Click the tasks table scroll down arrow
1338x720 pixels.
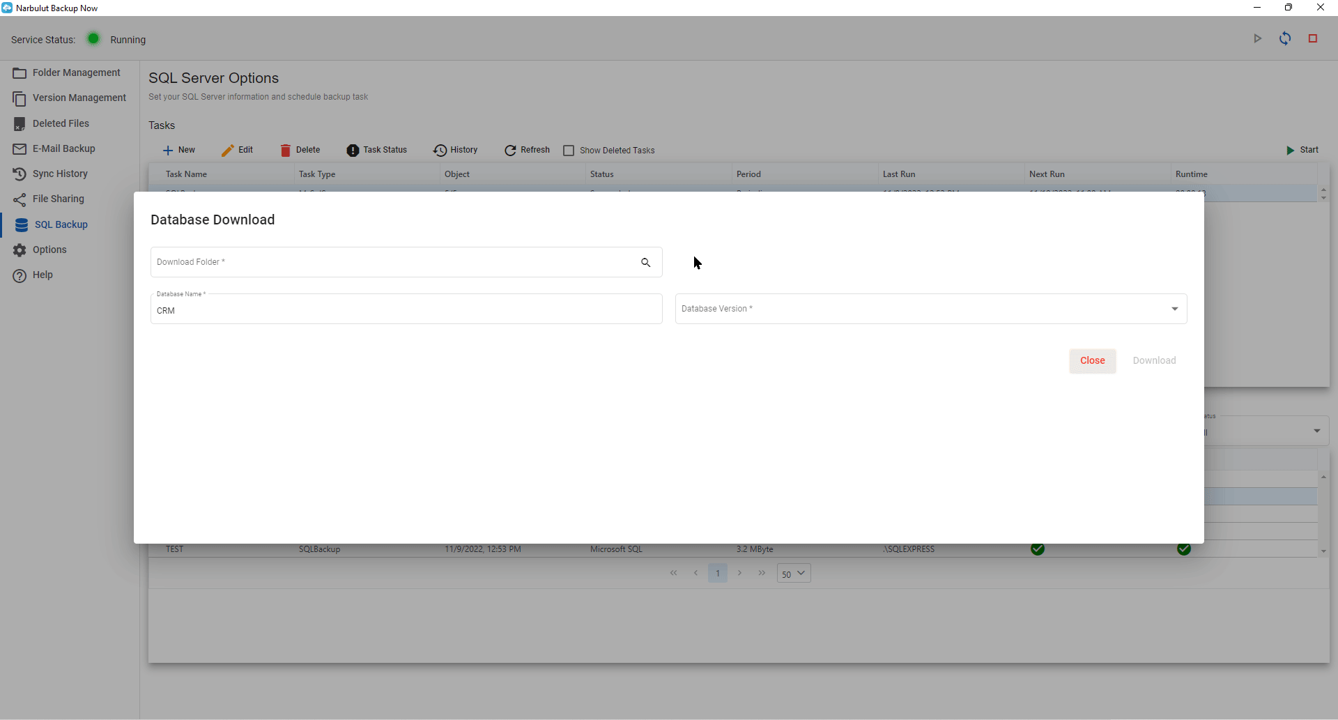point(1323,199)
